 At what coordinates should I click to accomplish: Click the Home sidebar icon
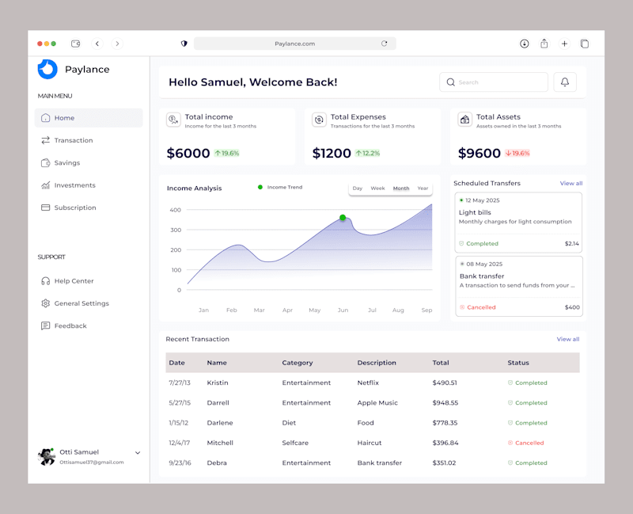point(46,117)
